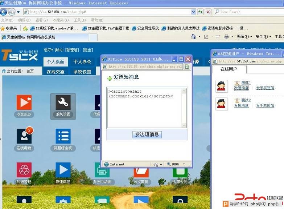Click the add to favorites star icon
This screenshot has width=284, height=209.
(25, 28)
